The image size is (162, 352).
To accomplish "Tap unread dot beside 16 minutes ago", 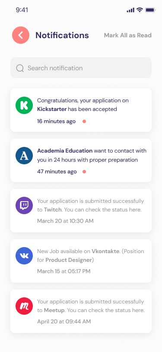I will point(84,121).
